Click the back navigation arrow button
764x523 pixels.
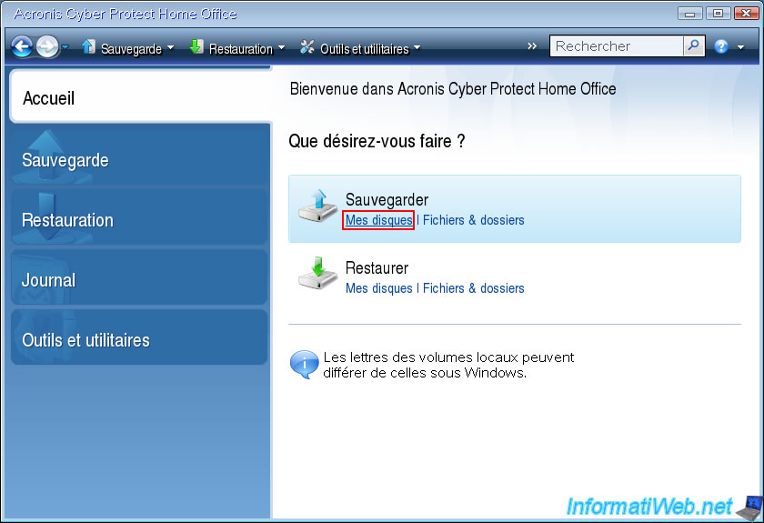23,46
